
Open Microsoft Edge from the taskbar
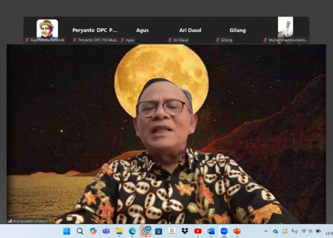click(132, 231)
